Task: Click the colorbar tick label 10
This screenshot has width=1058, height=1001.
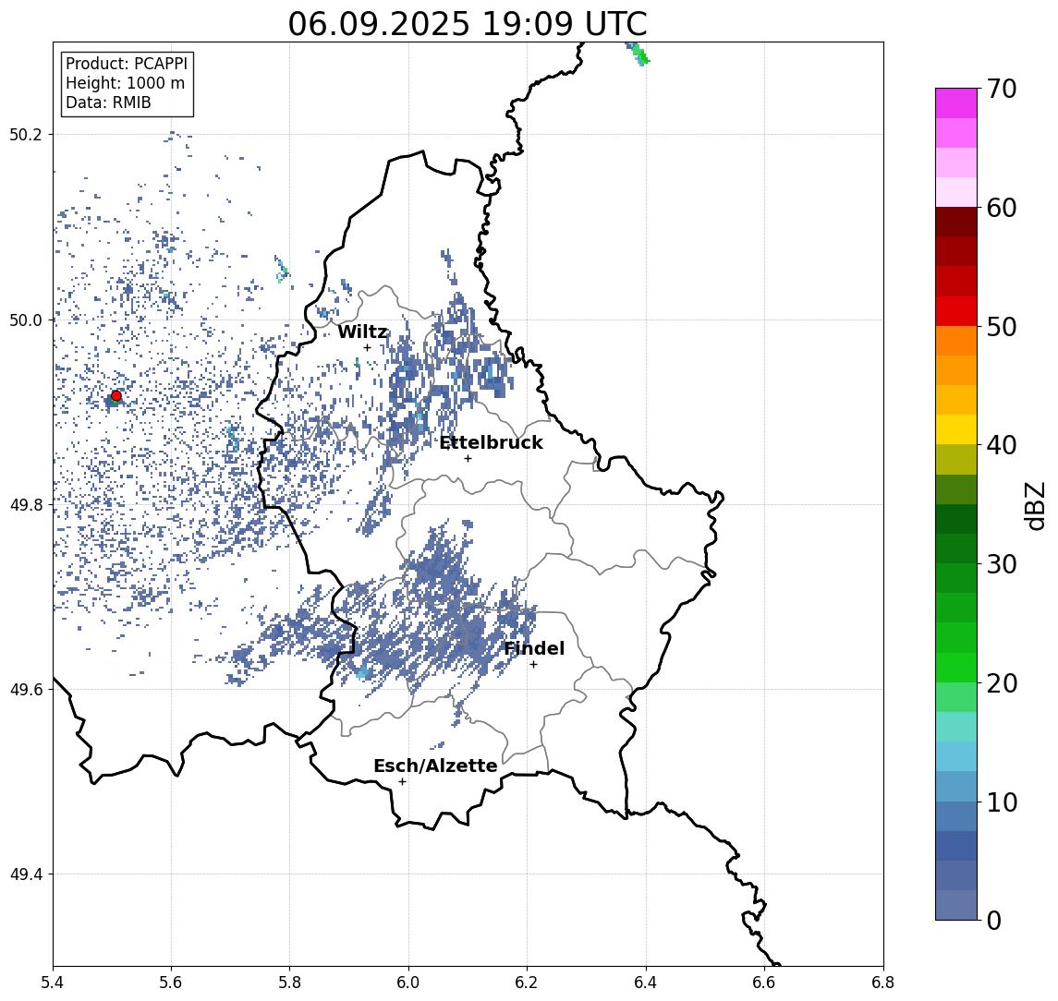Action: tap(1002, 802)
